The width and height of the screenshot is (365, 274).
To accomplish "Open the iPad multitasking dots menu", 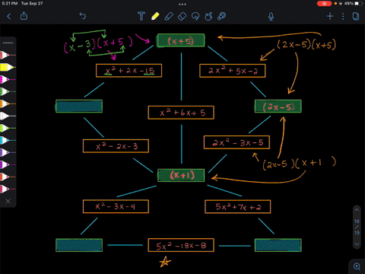I will (182, 4).
